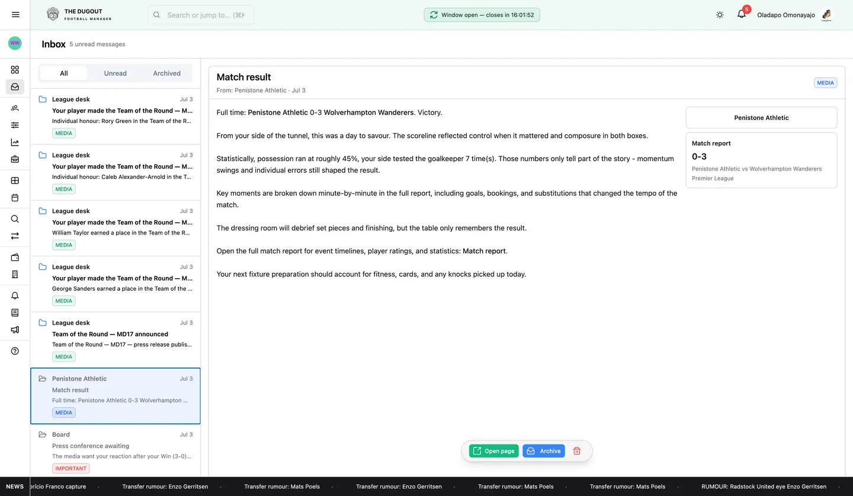Open the transfers arrows icon
The height and width of the screenshot is (496, 853).
tap(15, 236)
